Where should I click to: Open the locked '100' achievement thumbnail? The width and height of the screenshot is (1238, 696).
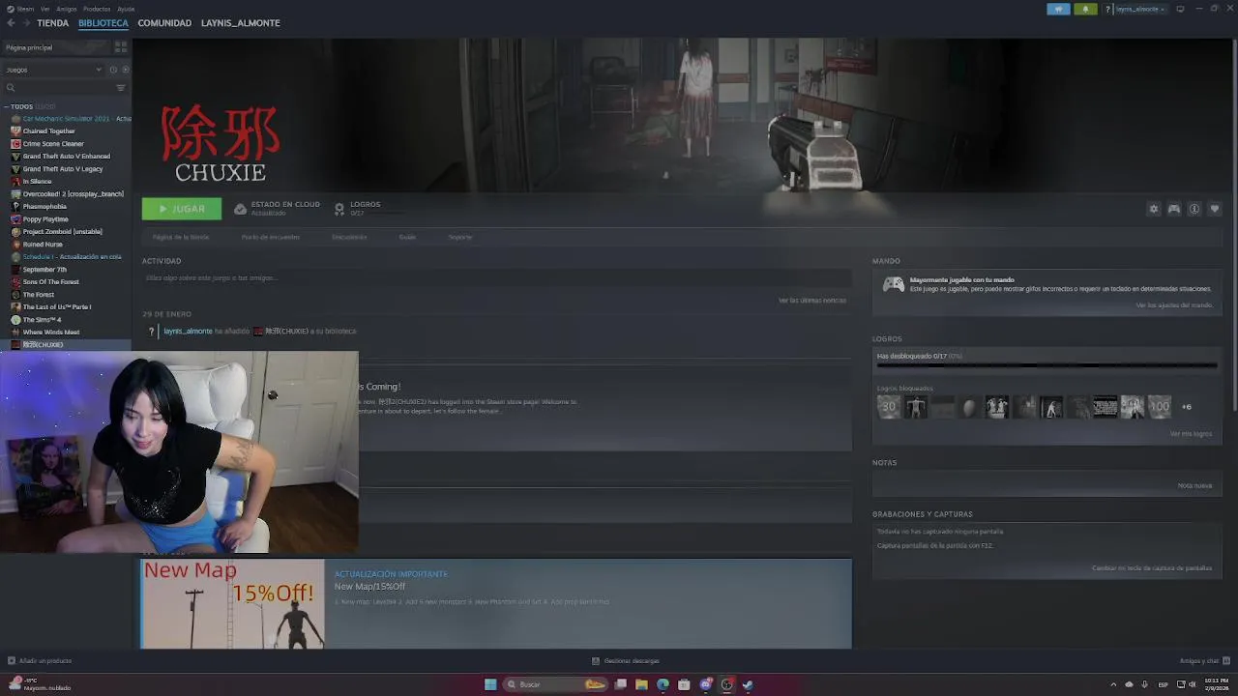tap(1159, 407)
